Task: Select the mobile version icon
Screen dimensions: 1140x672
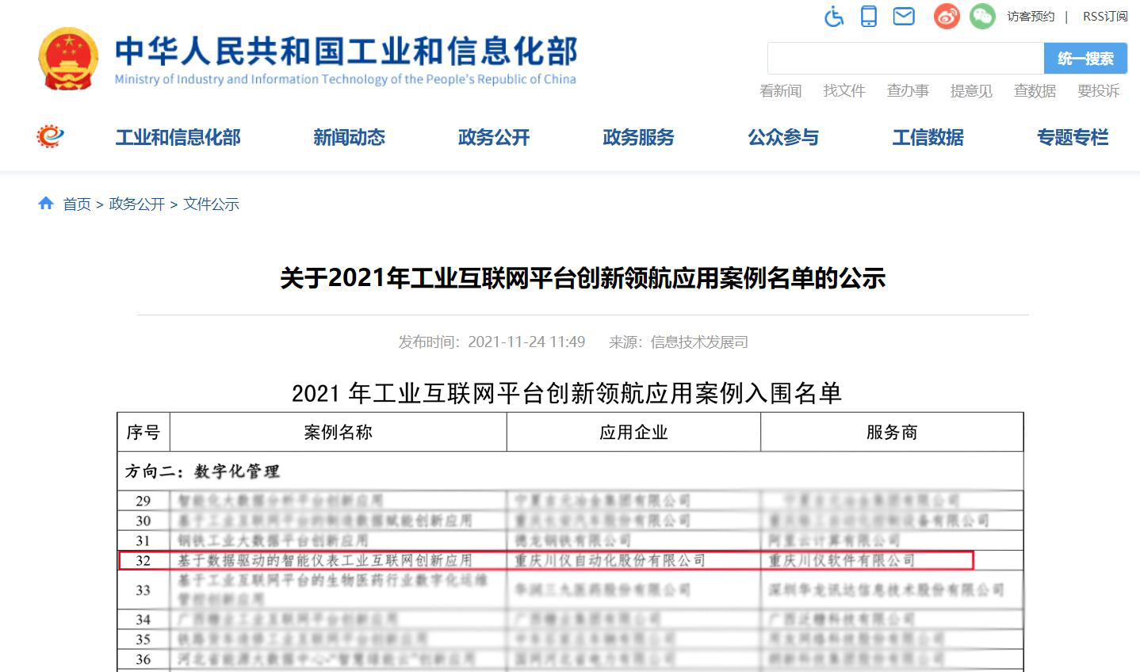Action: (868, 16)
